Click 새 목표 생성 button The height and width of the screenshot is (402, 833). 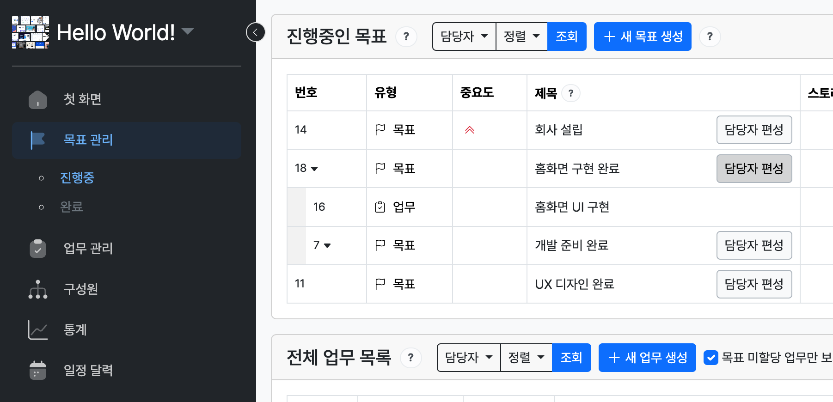(642, 37)
